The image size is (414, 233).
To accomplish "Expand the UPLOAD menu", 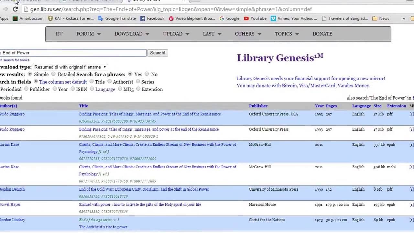I will pos(176,34).
